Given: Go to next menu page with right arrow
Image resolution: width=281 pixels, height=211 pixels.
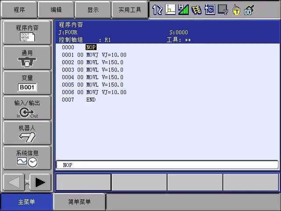Looking at the screenshot, I should [40, 182].
